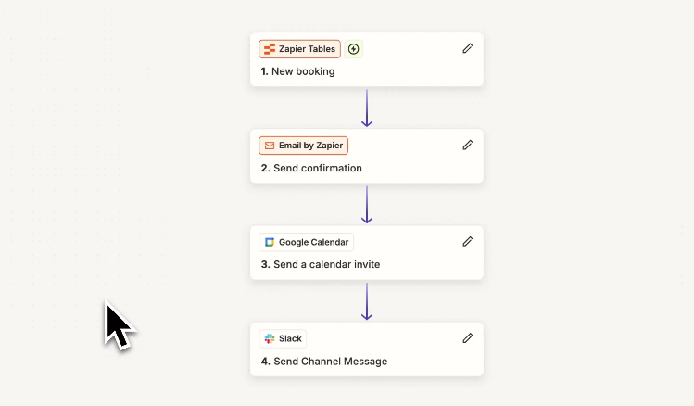Click the Google Calendar app badge
The image size is (694, 406).
click(307, 242)
